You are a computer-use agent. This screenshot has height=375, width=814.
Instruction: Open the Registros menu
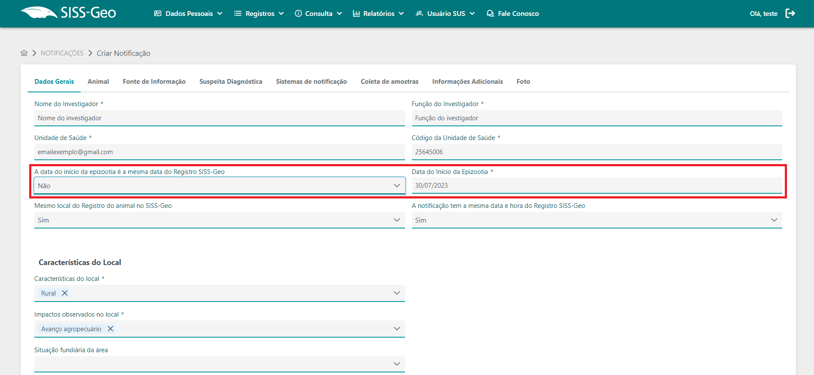point(259,13)
